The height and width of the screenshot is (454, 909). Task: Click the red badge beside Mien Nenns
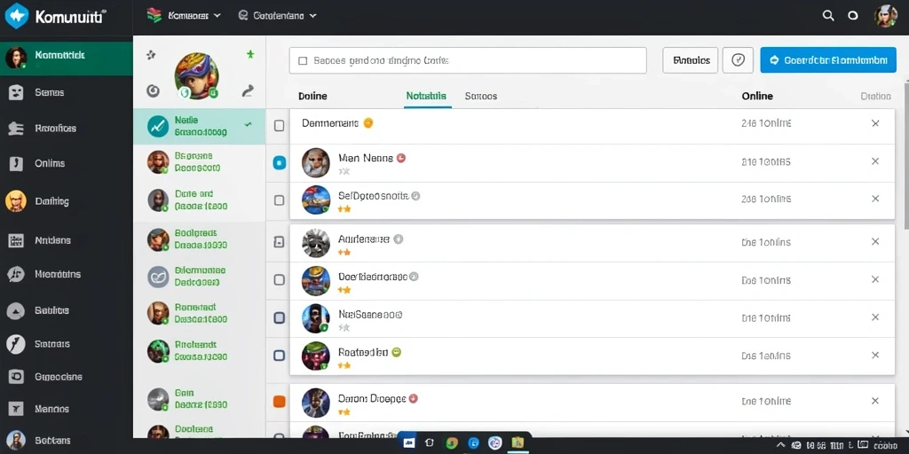coord(400,158)
